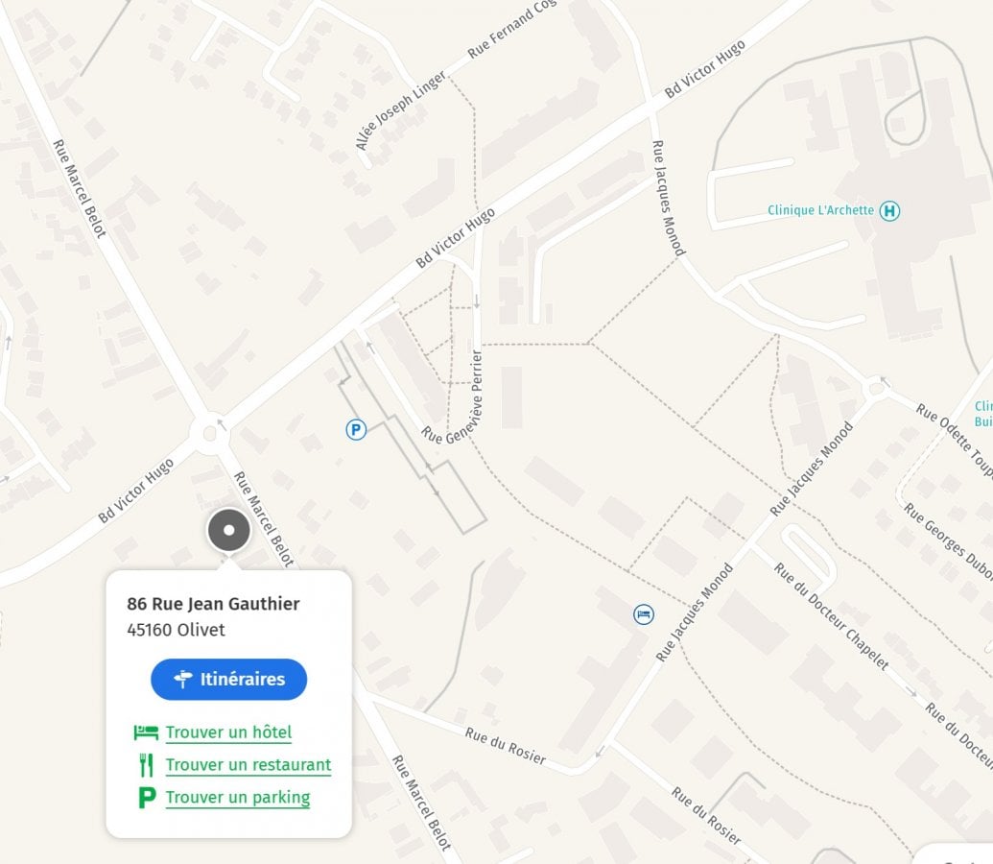Click the 86 Rue Jean Gauthier address title

[x=213, y=604]
